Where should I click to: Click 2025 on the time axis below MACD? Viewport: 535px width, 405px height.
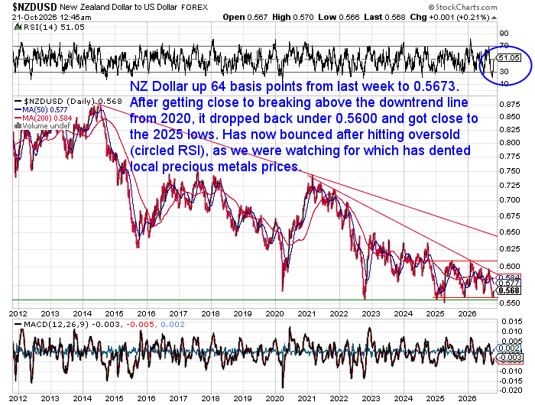click(435, 399)
